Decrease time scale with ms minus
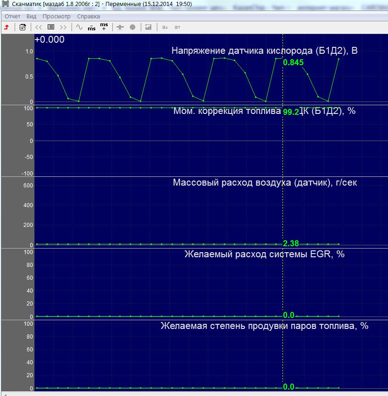 coord(92,27)
